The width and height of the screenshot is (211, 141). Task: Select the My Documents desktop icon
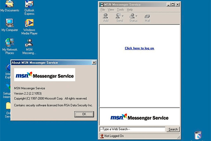(x=10, y=6)
